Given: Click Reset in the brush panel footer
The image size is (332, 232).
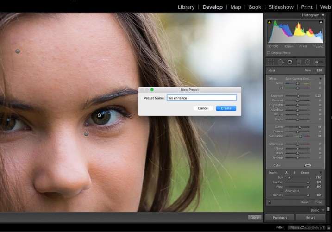Looking at the screenshot, I should click(305, 202).
